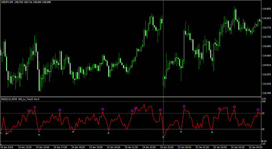Click the 22 Jan 00:50 time label

[x=185, y=147]
